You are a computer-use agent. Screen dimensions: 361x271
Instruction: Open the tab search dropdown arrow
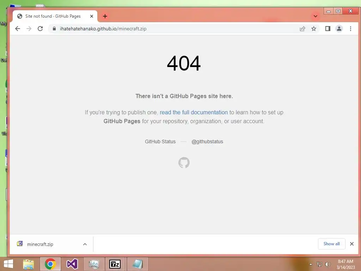pyautogui.click(x=316, y=16)
